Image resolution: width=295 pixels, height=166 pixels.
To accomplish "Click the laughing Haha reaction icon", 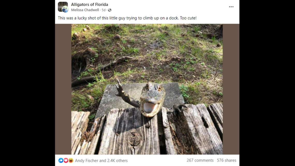I will tap(68, 160).
